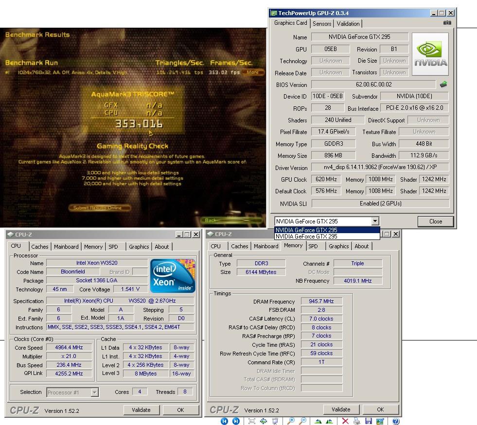Switch to the Graphics Card tab in GPU-Z
The width and height of the screenshot is (477, 425).
pyautogui.click(x=290, y=23)
